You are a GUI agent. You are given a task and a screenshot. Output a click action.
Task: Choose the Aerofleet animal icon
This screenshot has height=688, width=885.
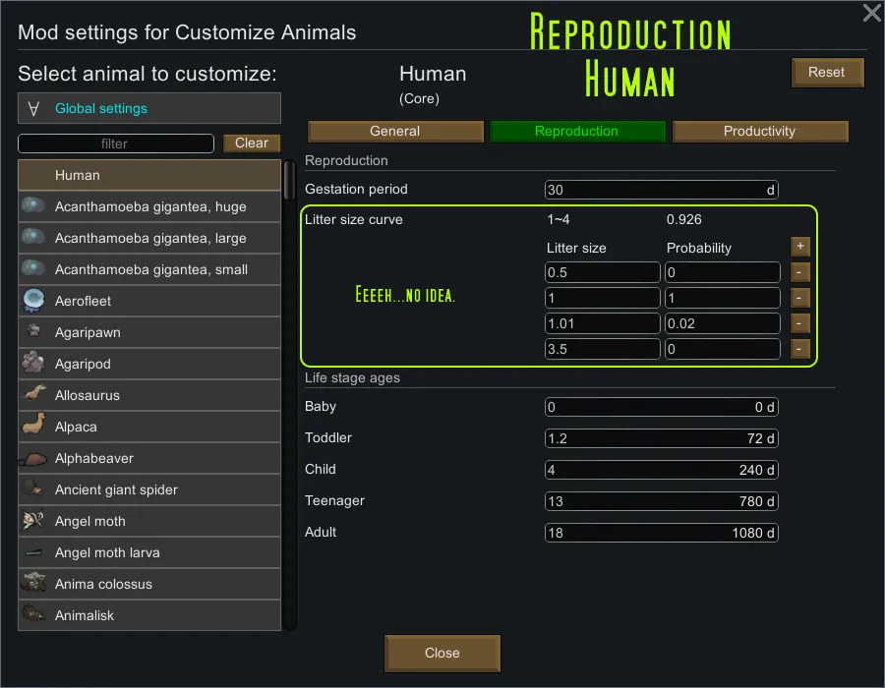tap(34, 301)
